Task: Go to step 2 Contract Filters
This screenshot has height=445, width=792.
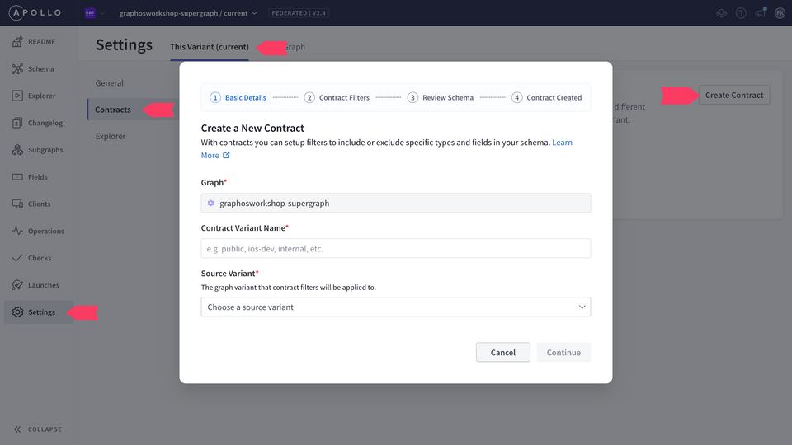Action: (x=337, y=97)
